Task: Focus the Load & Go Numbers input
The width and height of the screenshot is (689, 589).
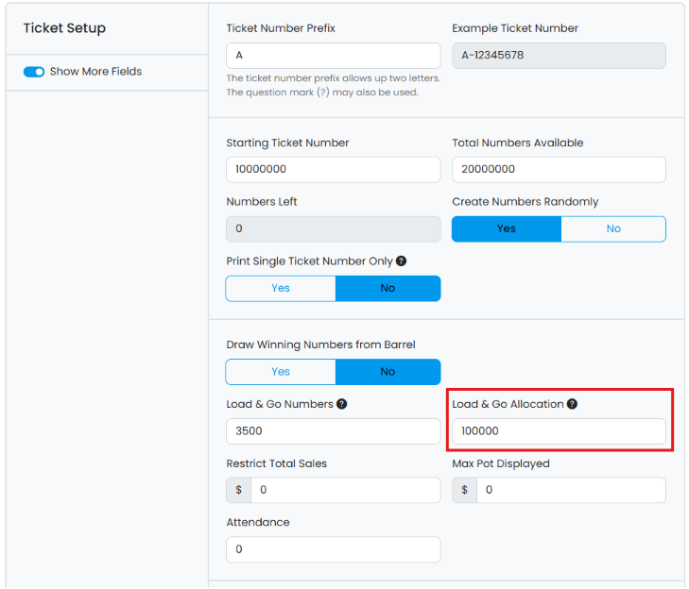Action: click(x=333, y=431)
